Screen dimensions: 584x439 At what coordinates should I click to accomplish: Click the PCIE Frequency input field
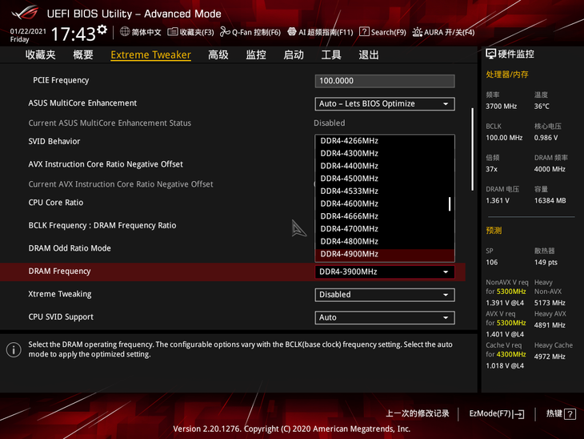[384, 81]
